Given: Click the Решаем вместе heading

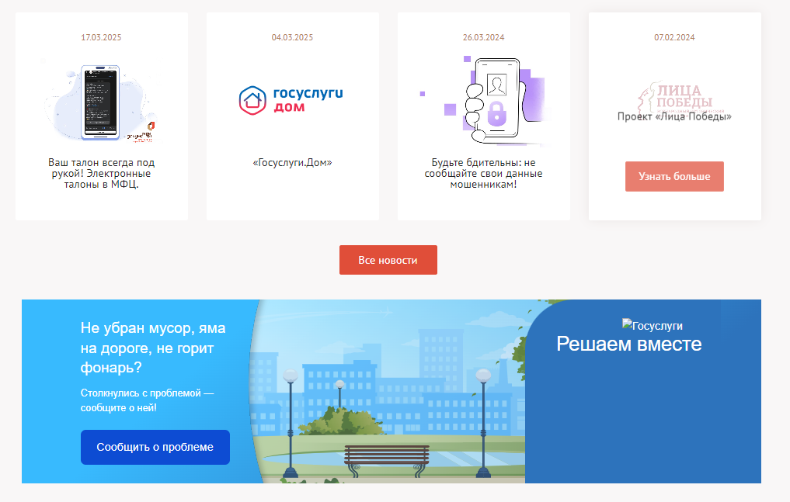Looking at the screenshot, I should 628,344.
